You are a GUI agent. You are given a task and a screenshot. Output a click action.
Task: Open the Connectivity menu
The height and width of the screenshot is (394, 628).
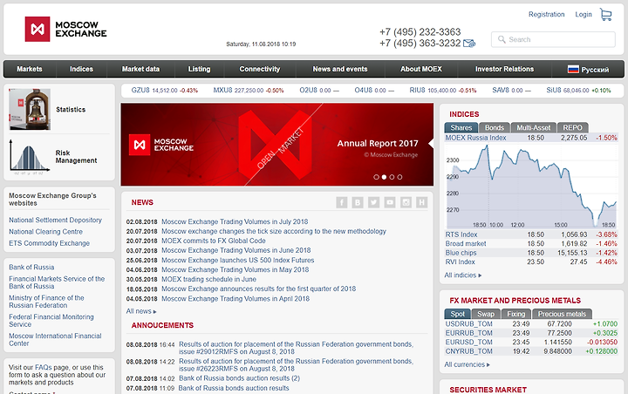(x=260, y=69)
